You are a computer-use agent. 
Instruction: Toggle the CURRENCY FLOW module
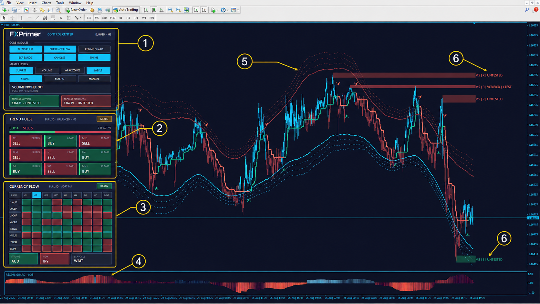click(x=60, y=49)
